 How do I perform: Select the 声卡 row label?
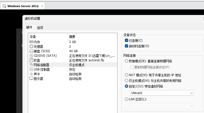click(x=37, y=74)
